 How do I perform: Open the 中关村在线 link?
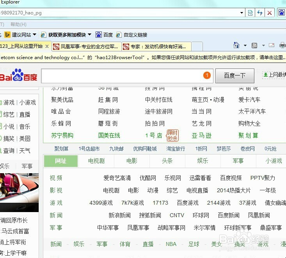tap(159, 100)
